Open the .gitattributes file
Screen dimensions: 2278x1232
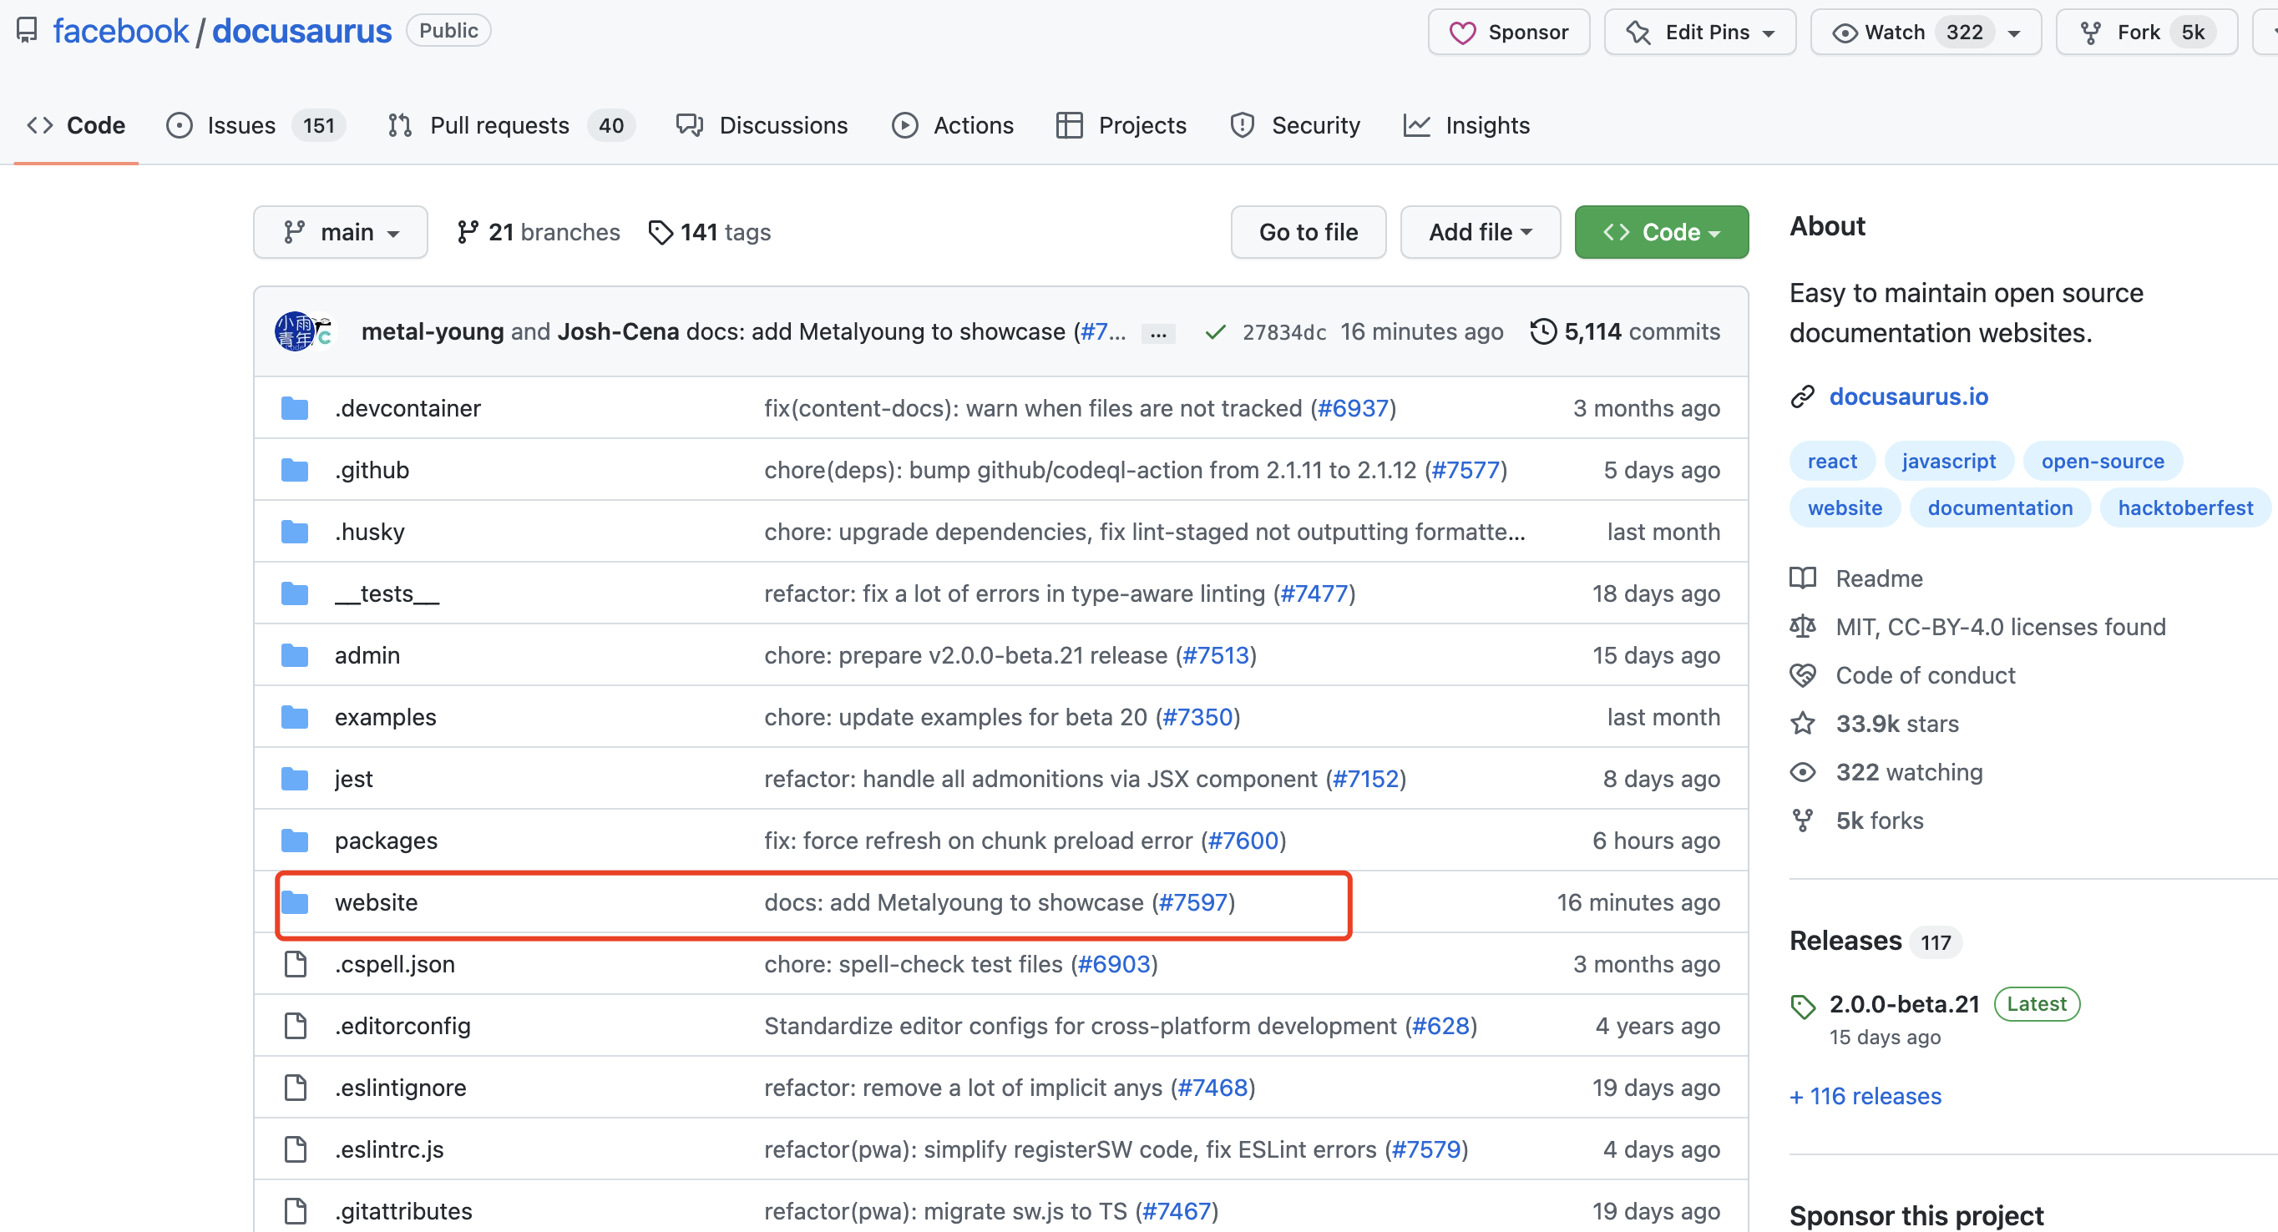click(x=403, y=1211)
